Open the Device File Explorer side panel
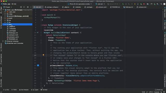166x93 pixels. pyautogui.click(x=165, y=81)
